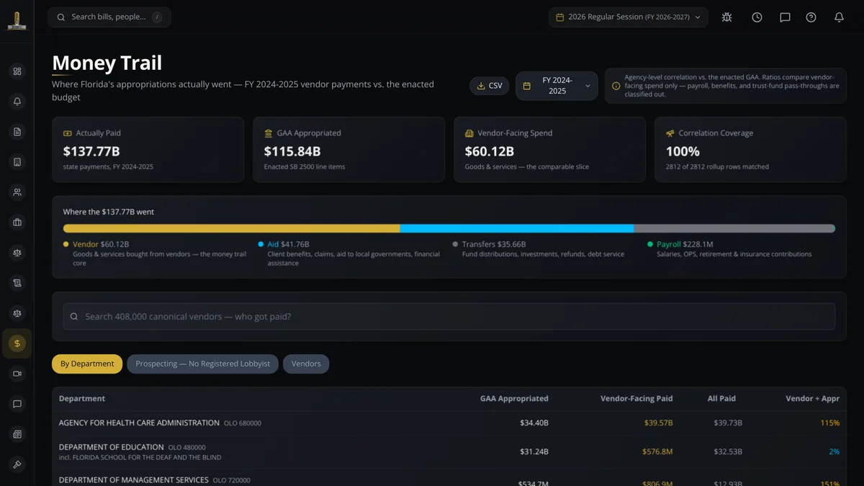This screenshot has height=486, width=864.
Task: Select the highlighted dollar Money Trail icon
Action: tap(17, 343)
